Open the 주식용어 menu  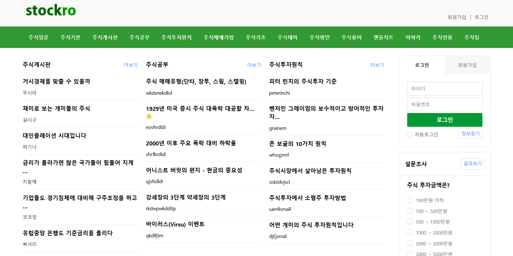coord(351,37)
